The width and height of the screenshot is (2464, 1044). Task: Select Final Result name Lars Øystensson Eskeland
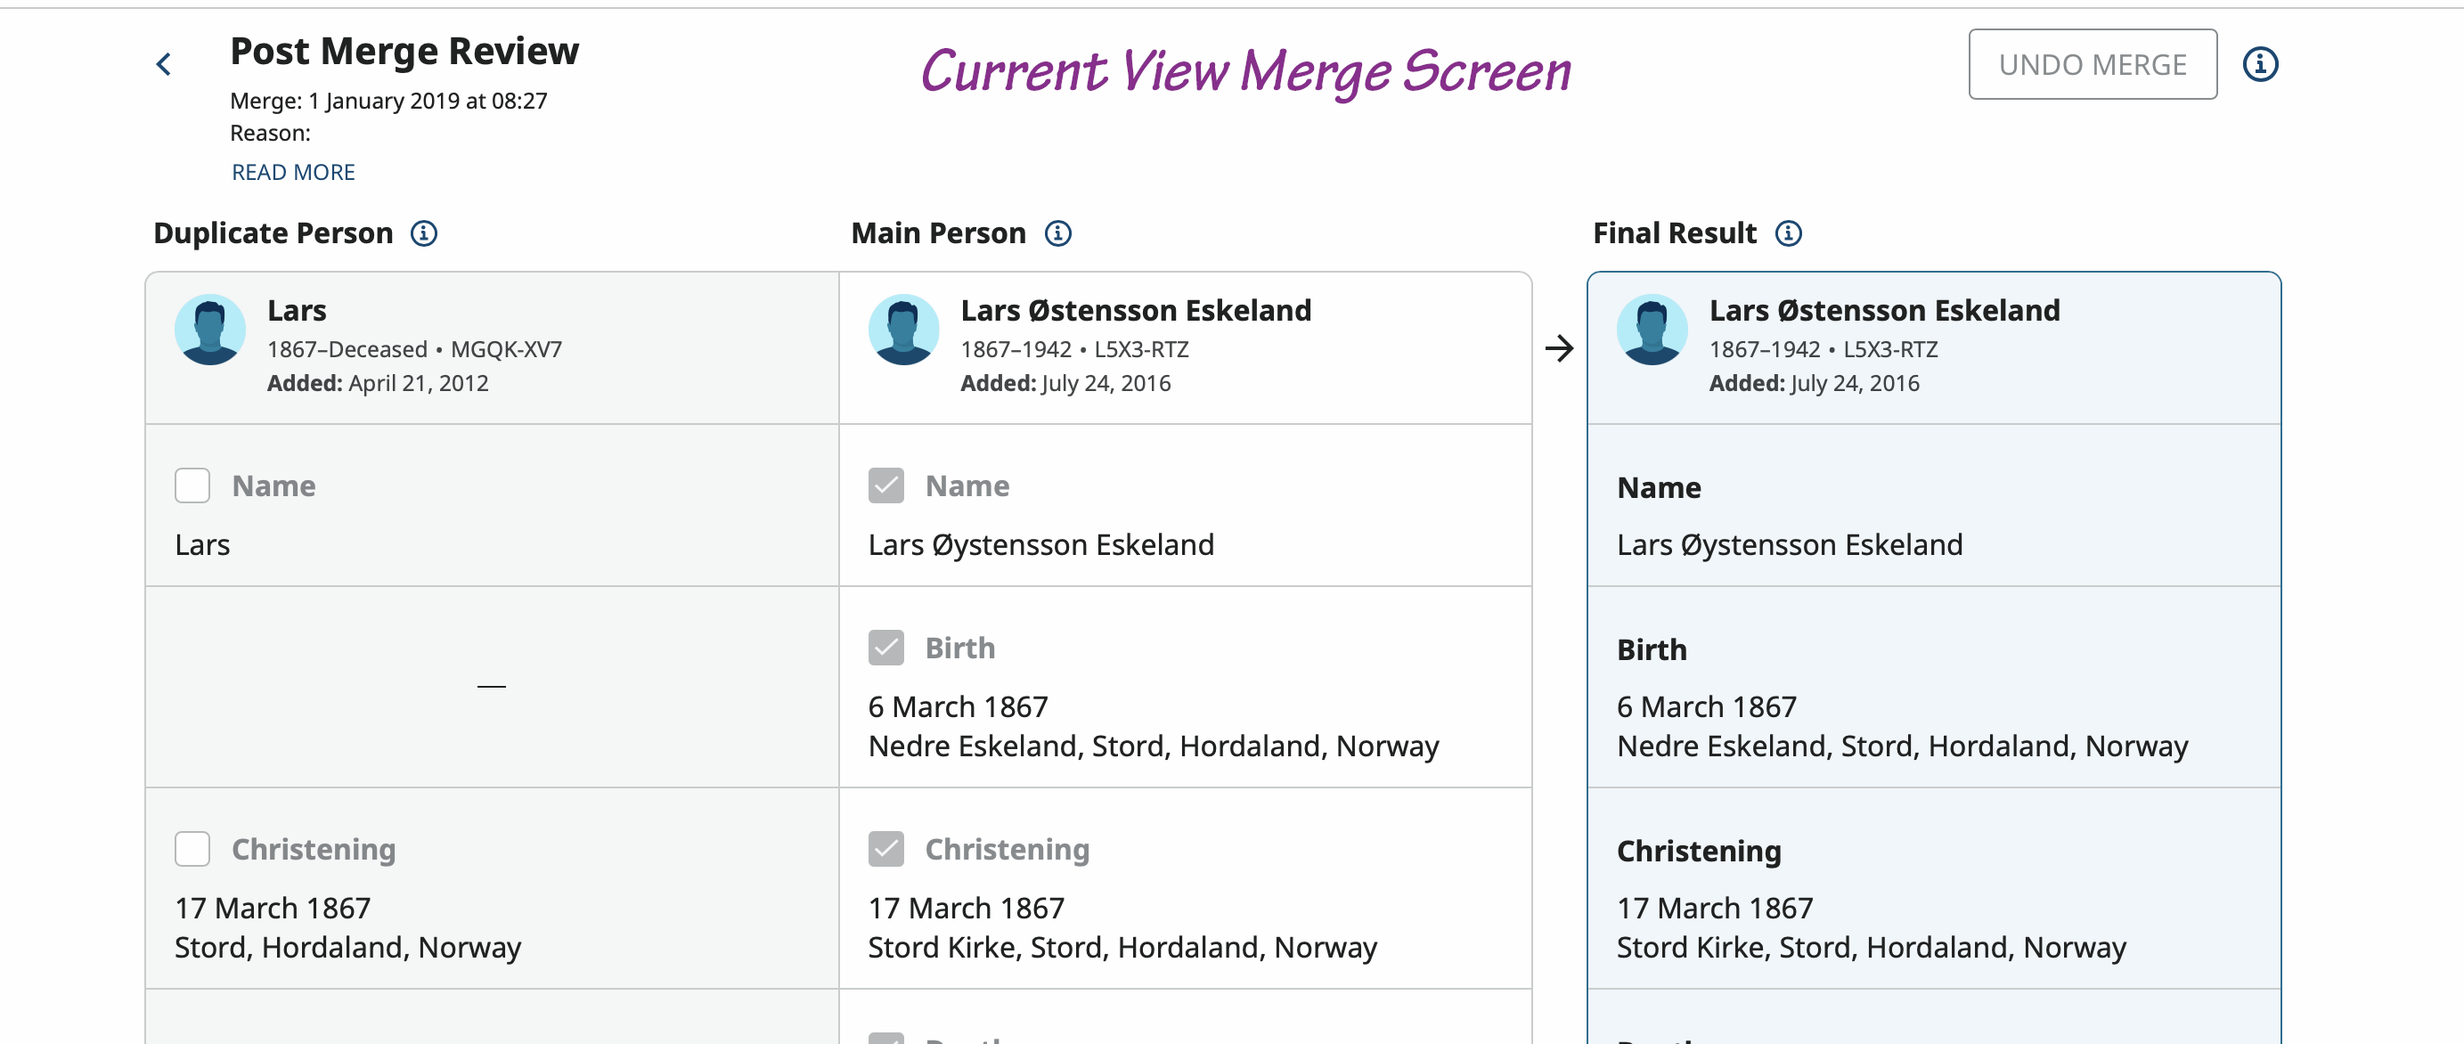(x=1789, y=545)
